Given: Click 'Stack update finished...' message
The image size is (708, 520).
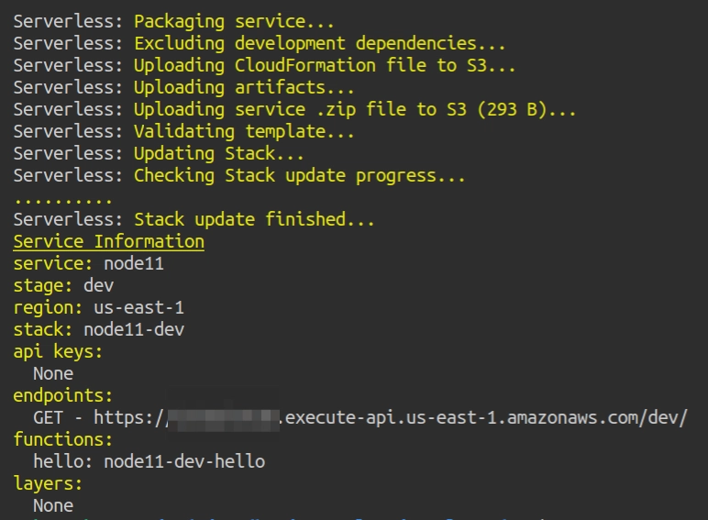Looking at the screenshot, I should pos(254,219).
